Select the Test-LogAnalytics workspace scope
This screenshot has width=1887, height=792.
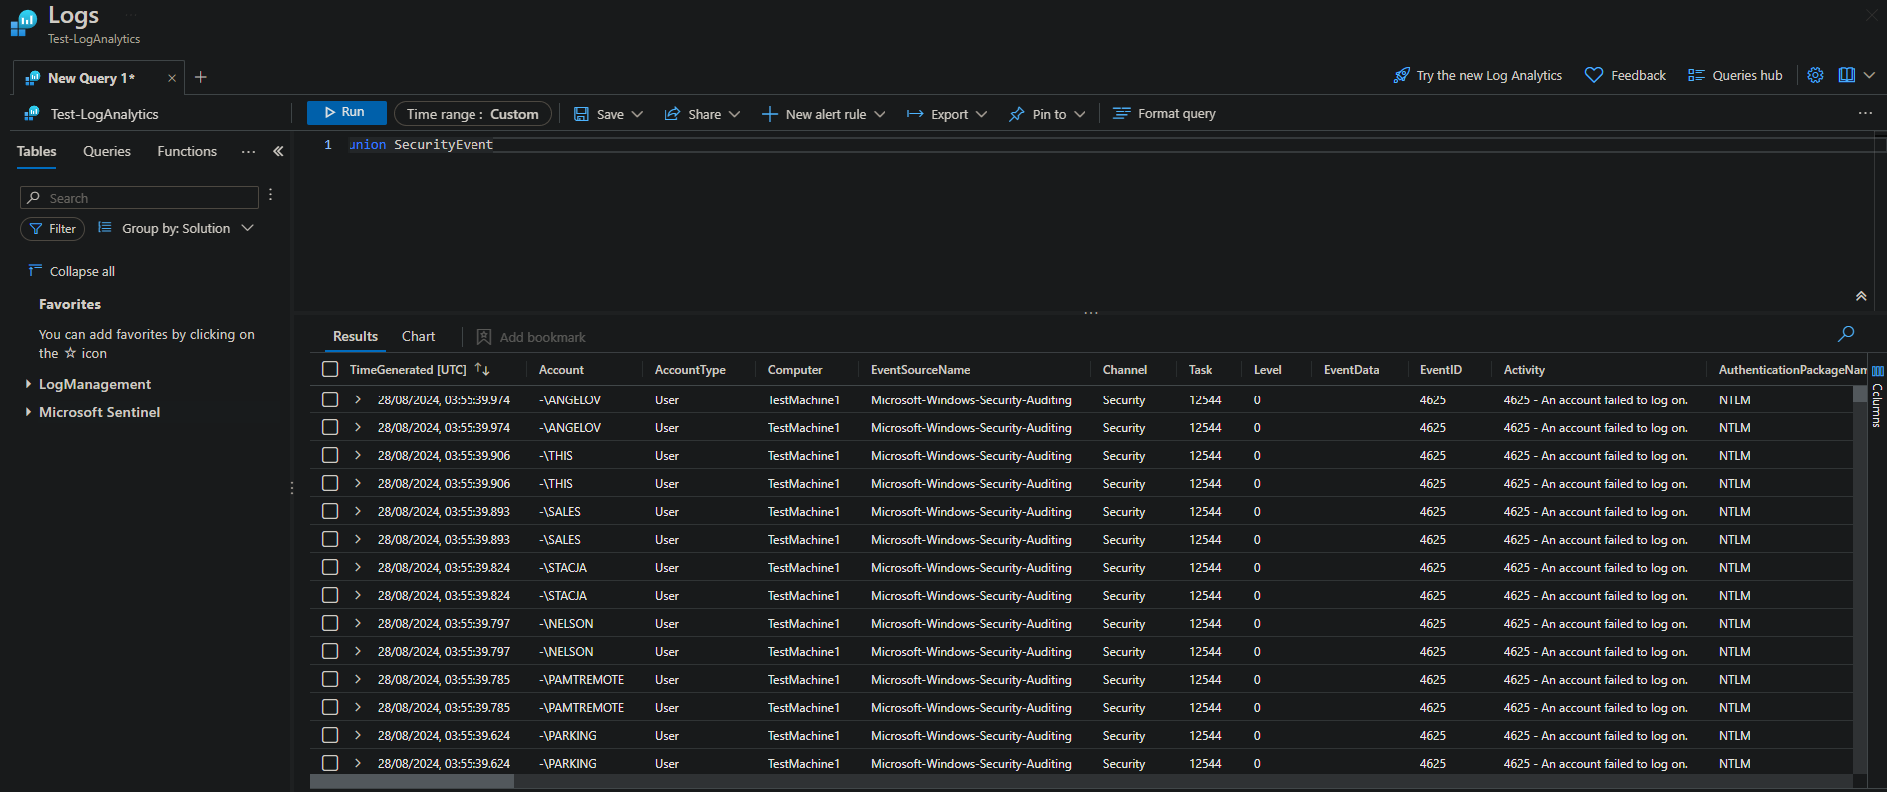pos(91,114)
